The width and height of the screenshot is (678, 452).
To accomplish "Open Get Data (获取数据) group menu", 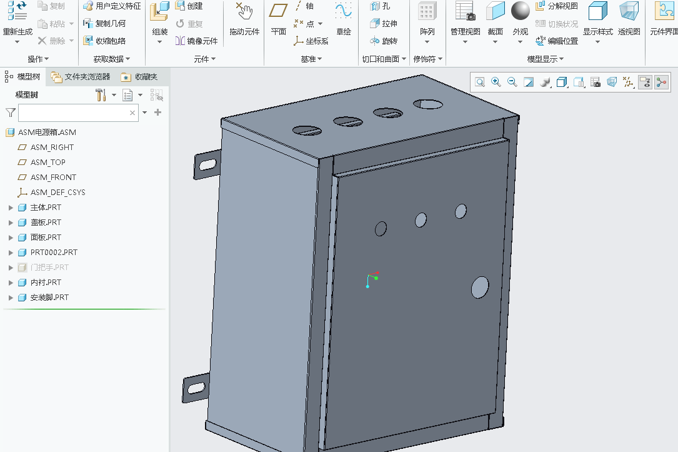I will (x=112, y=59).
